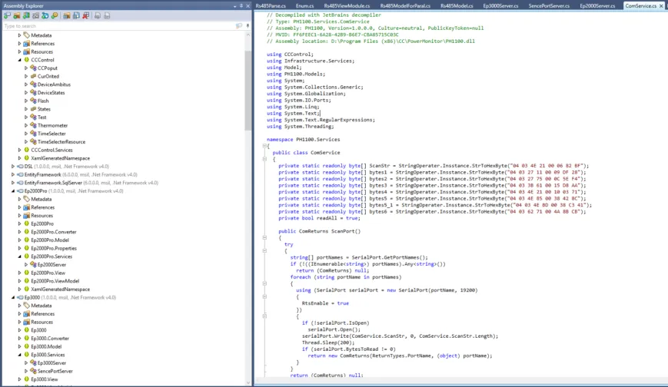Click the Resources icon under Ep3000
The width and height of the screenshot is (668, 387).
tap(26, 322)
